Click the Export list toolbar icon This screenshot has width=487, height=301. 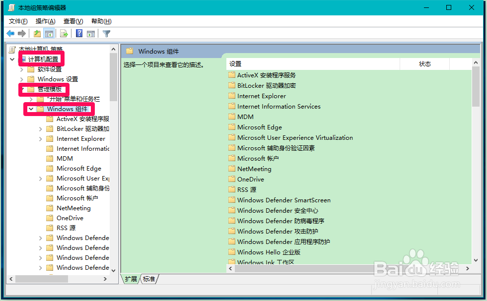64,34
